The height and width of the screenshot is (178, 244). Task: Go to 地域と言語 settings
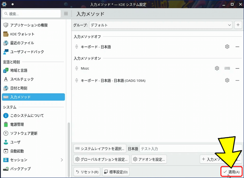point(33,70)
